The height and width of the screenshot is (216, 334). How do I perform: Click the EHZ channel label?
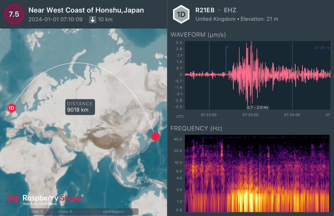[x=230, y=11]
